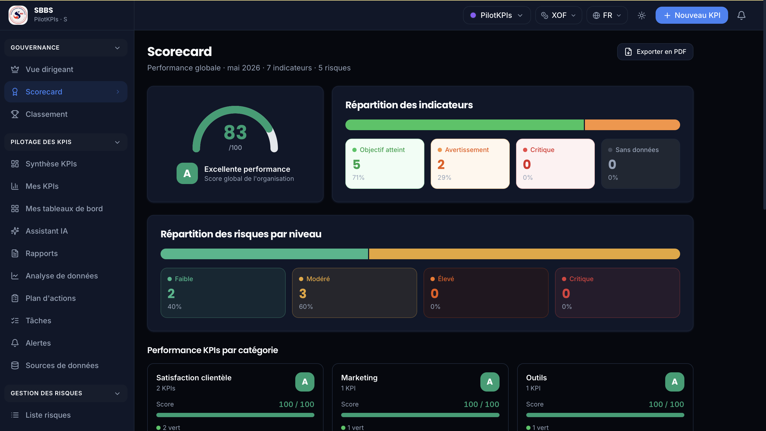Collapse the GOUVERNANCE section

66,47
